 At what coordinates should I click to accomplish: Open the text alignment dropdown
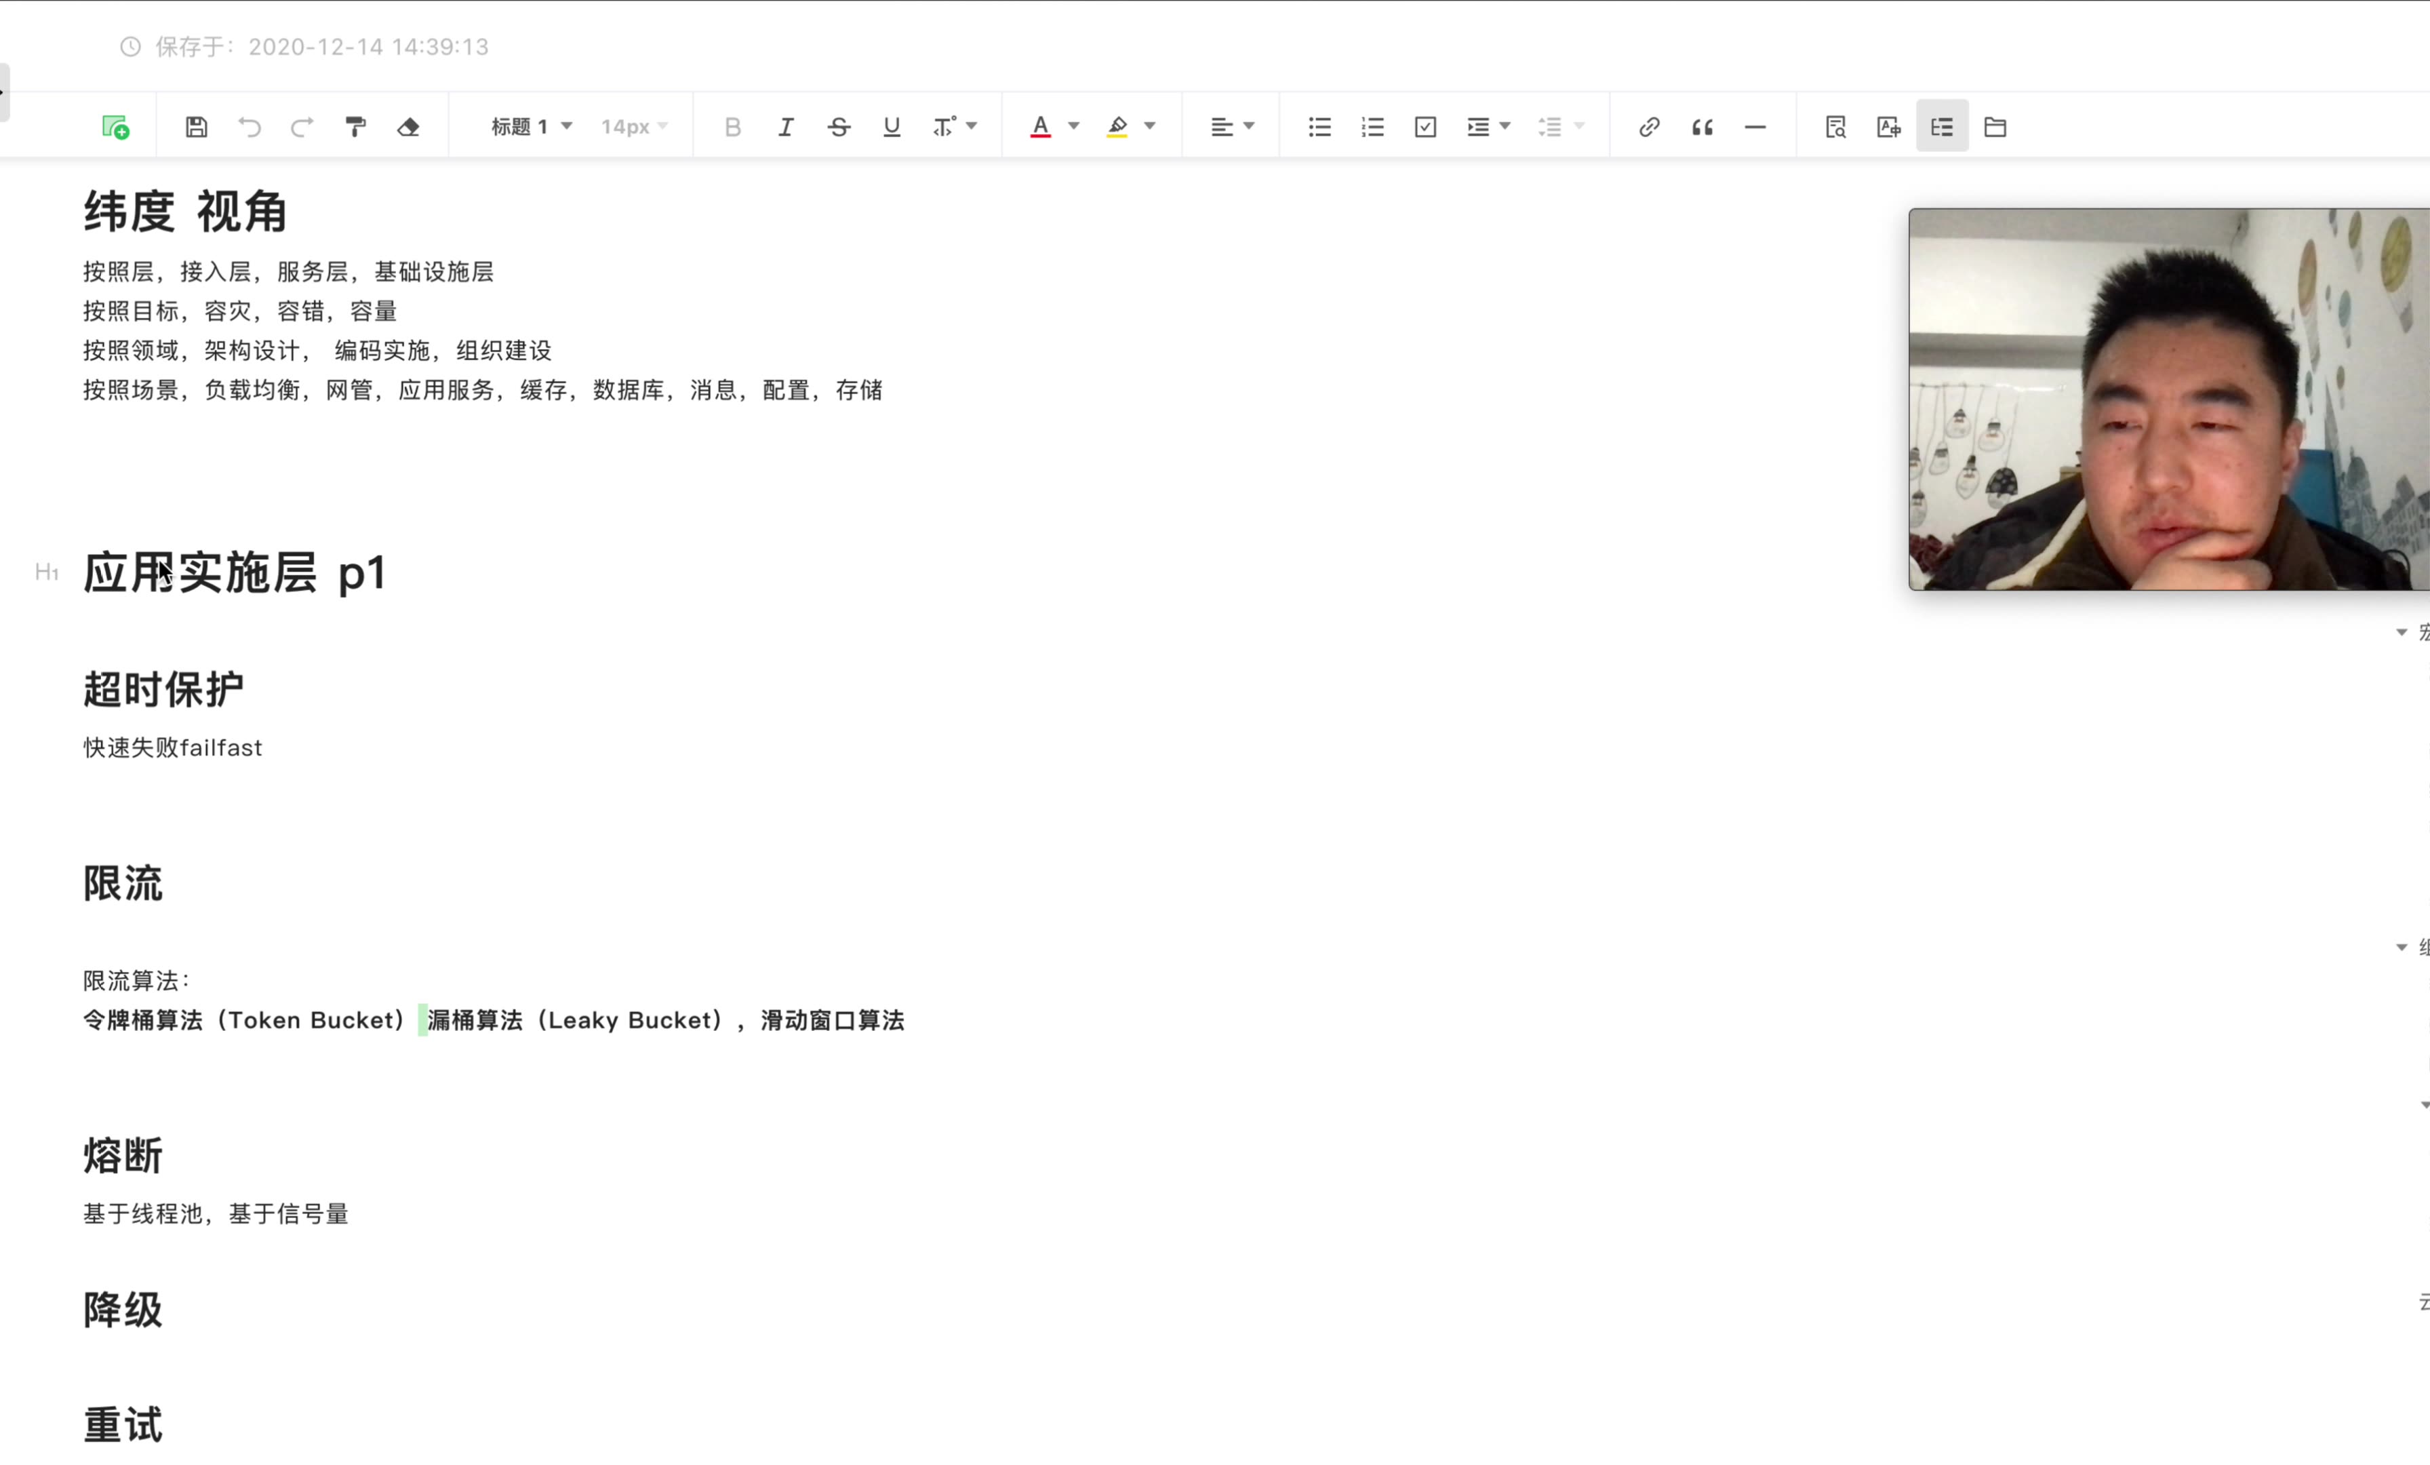pos(1232,128)
